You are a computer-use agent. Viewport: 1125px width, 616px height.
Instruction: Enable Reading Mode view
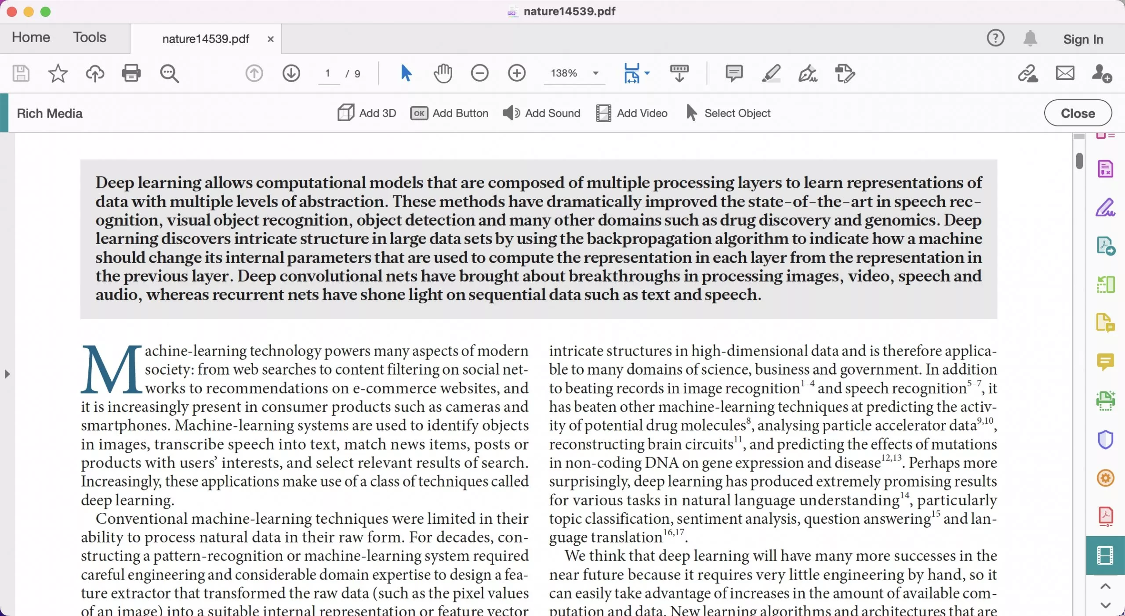click(x=678, y=73)
